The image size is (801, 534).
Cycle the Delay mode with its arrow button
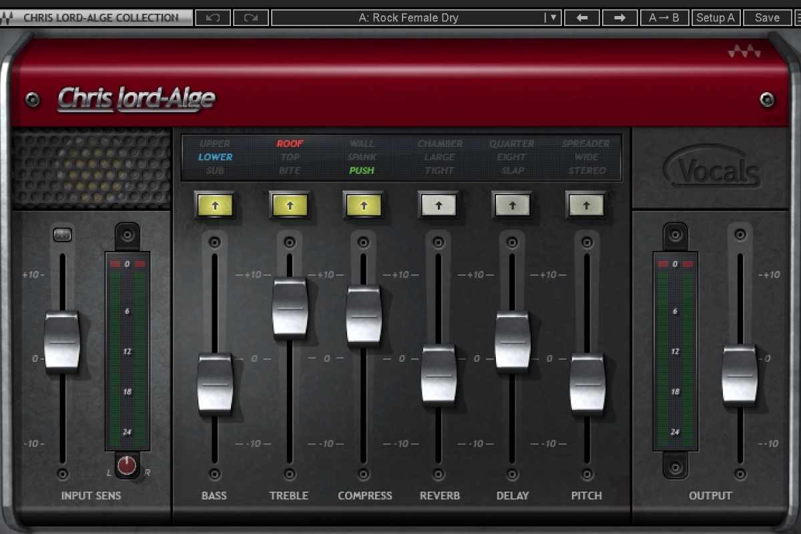click(x=513, y=206)
